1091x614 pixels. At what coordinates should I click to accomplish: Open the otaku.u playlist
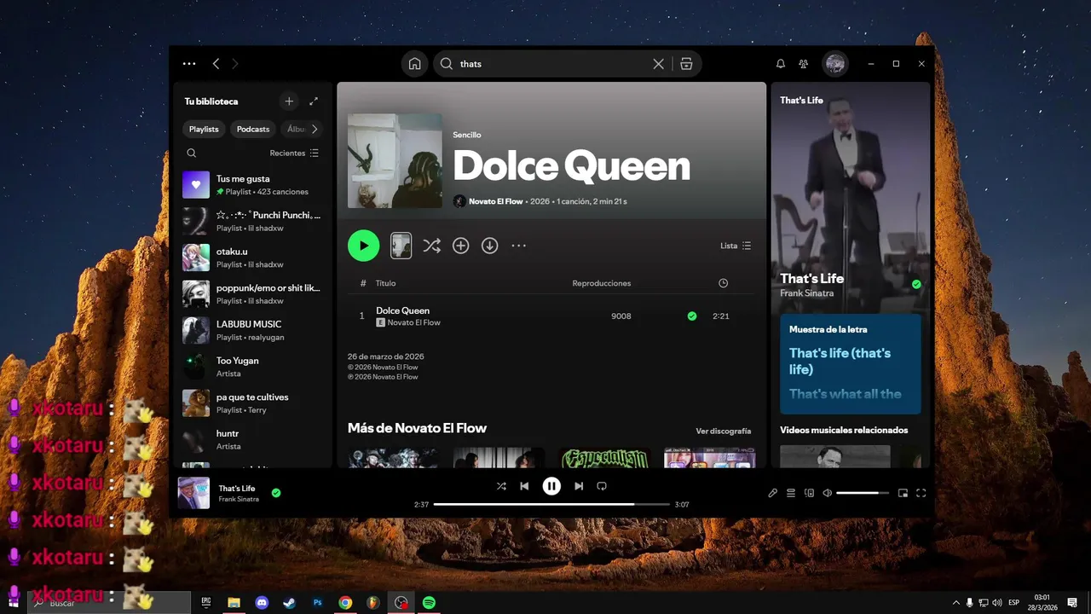[x=252, y=258]
